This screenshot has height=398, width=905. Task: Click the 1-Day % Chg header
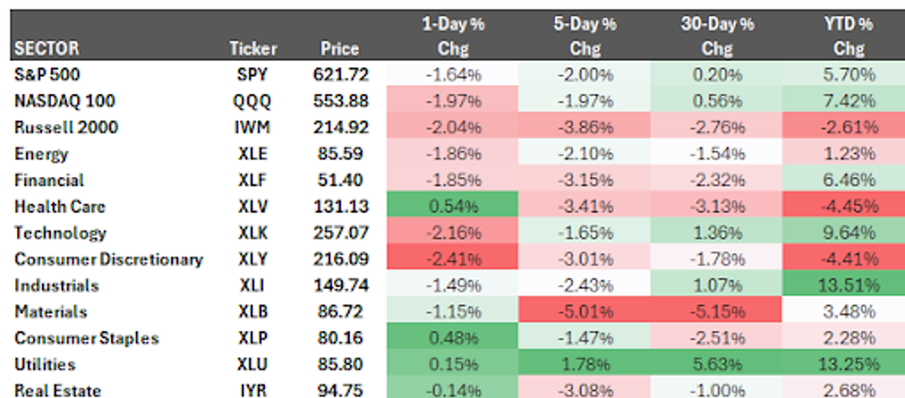[452, 36]
